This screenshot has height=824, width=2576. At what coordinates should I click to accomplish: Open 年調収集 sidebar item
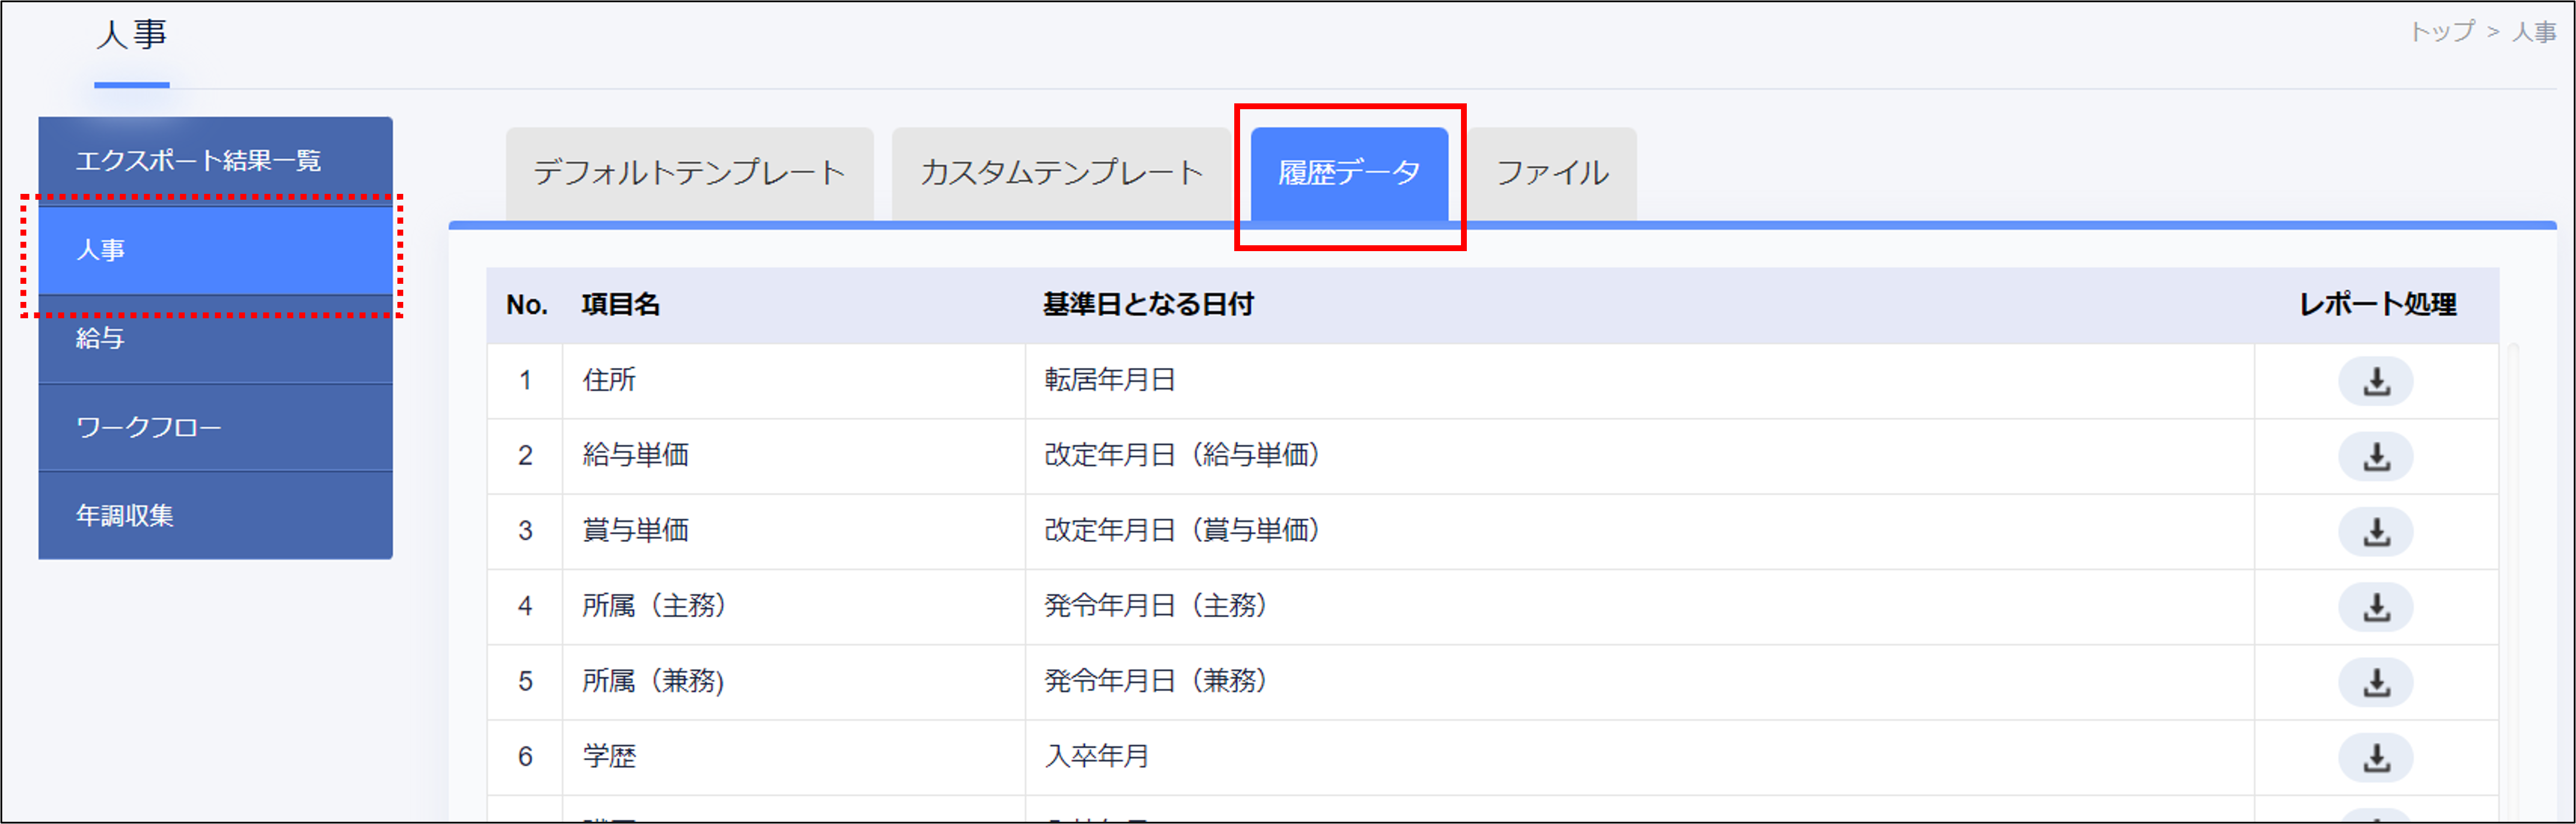pyautogui.click(x=215, y=516)
